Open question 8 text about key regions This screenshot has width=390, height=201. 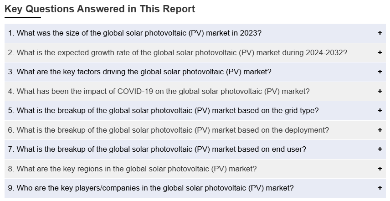(x=132, y=169)
